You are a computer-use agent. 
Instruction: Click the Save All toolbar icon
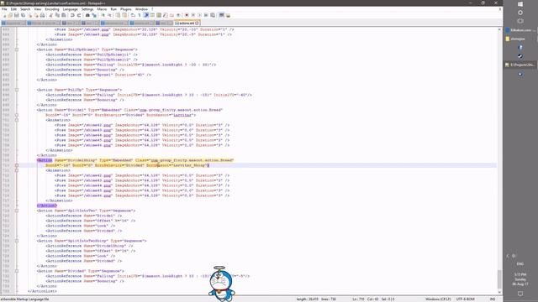23,15
